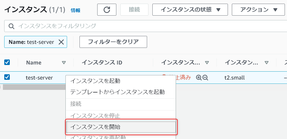Choose テンプレートからインスタンスを起動 menu entry
287x139 pixels.
click(x=121, y=92)
